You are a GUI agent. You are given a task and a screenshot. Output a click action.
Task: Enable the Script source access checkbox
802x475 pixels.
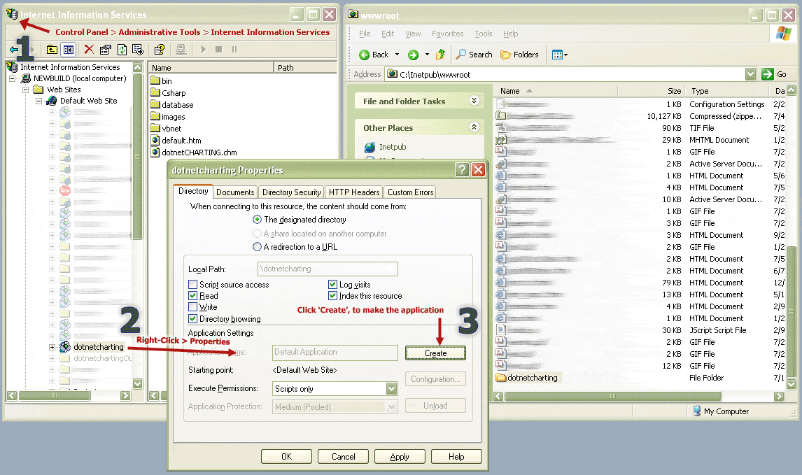pyautogui.click(x=193, y=285)
